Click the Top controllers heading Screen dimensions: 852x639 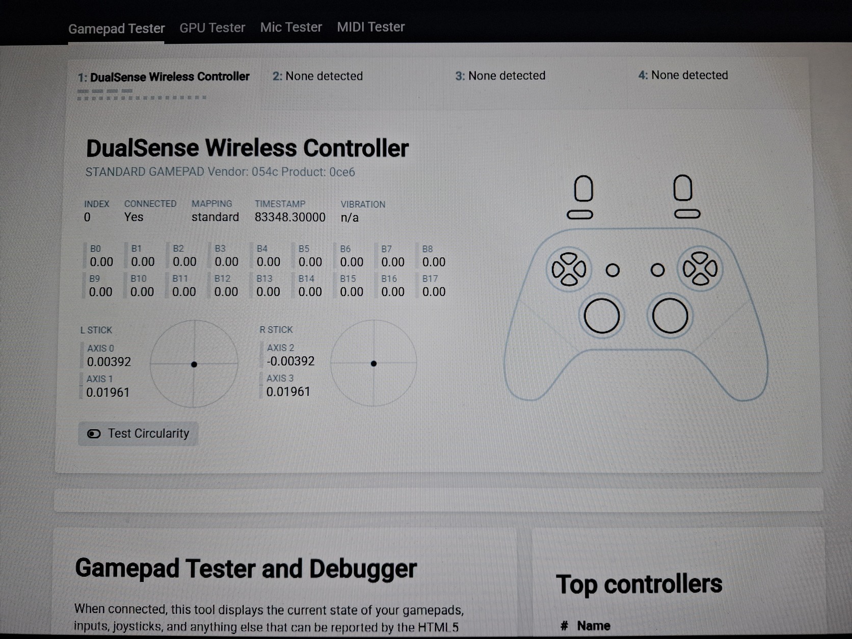coord(639,584)
